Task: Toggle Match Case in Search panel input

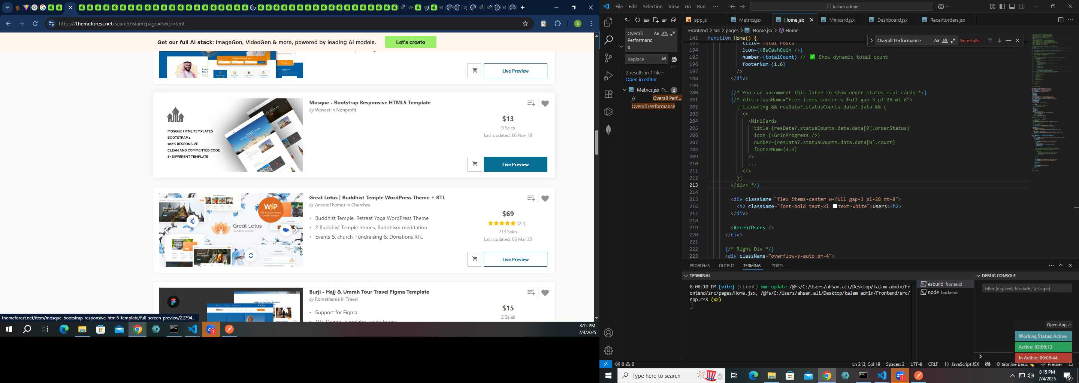Action: tap(656, 33)
